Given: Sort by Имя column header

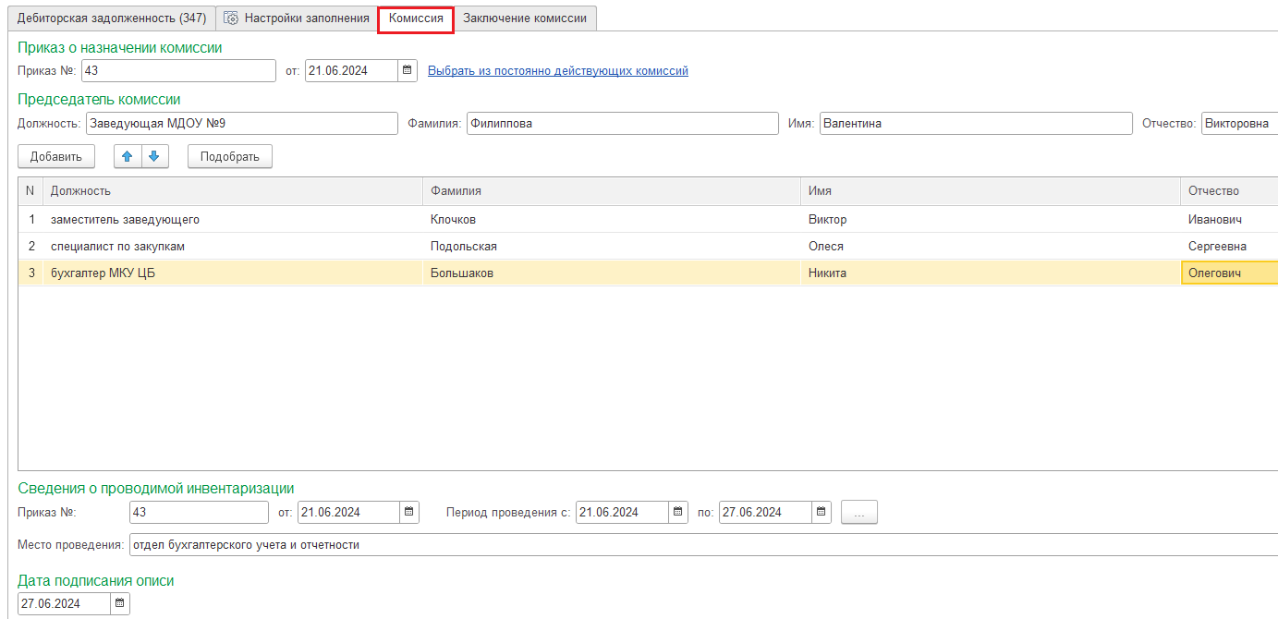Looking at the screenshot, I should click(991, 191).
